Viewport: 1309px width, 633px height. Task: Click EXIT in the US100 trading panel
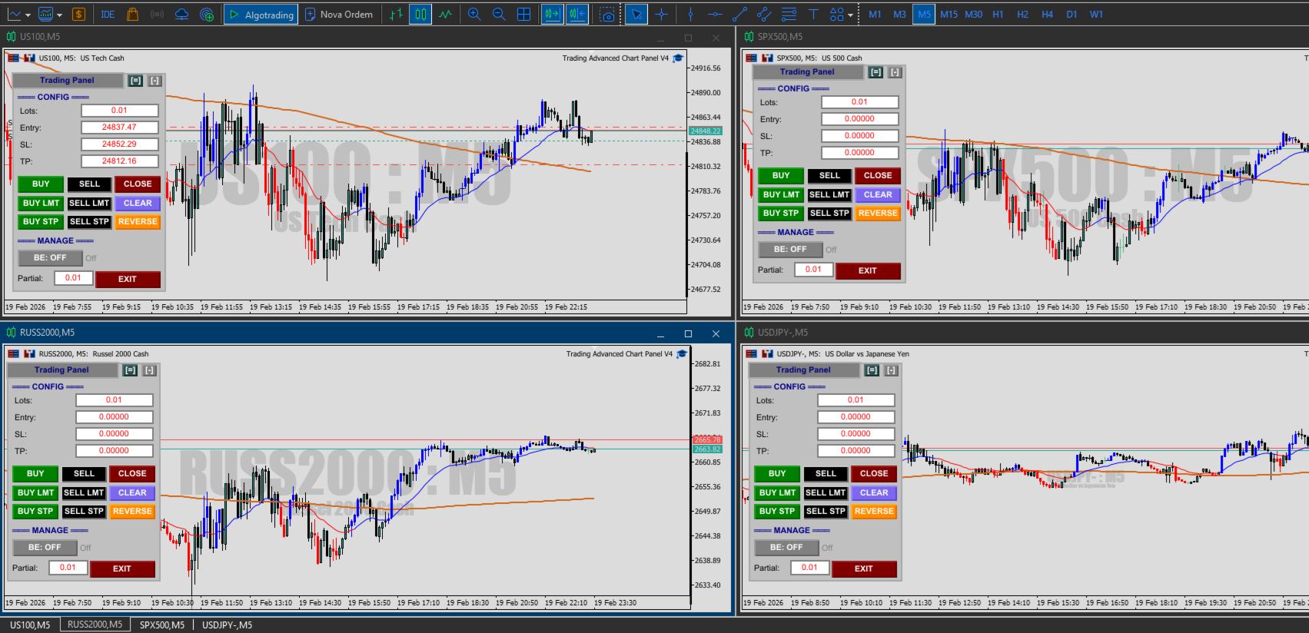pyautogui.click(x=128, y=280)
